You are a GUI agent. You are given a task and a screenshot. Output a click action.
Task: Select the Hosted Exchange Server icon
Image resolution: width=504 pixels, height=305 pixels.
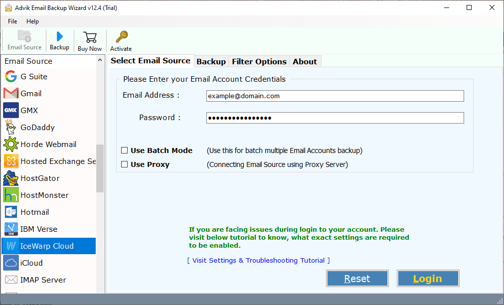coord(11,161)
